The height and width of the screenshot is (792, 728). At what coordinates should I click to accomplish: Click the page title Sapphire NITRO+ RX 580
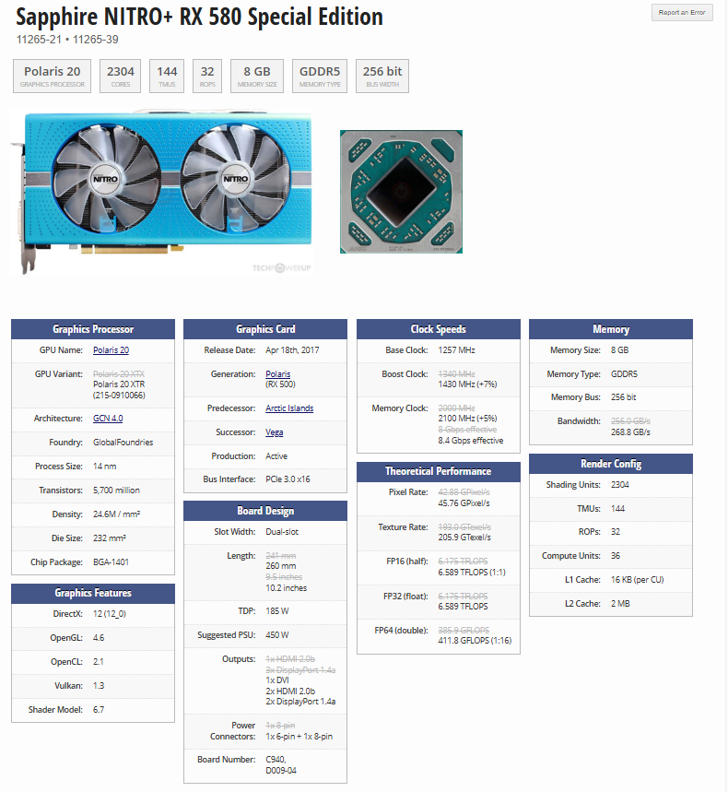199,17
